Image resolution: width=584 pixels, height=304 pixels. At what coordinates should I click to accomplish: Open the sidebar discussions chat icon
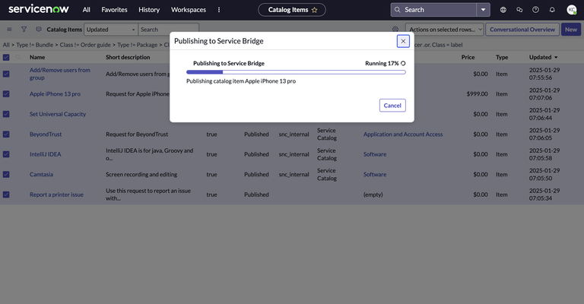click(519, 10)
